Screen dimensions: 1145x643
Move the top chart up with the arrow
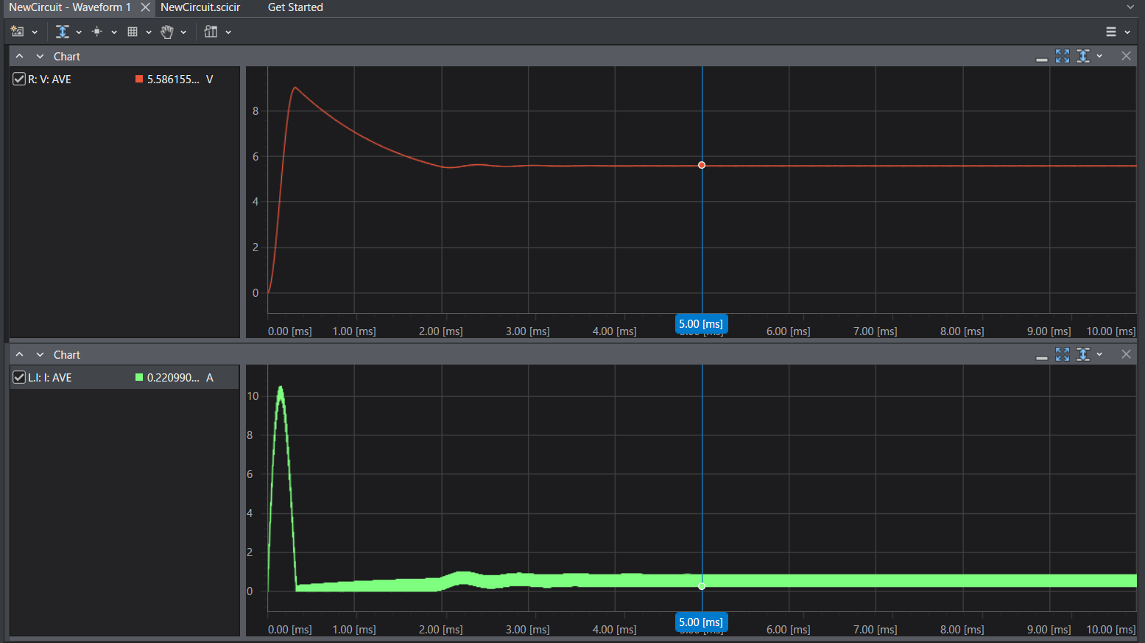tap(19, 57)
